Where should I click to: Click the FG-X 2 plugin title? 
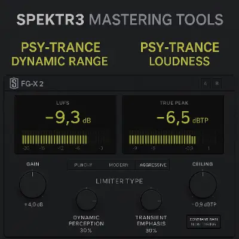coord(32,84)
